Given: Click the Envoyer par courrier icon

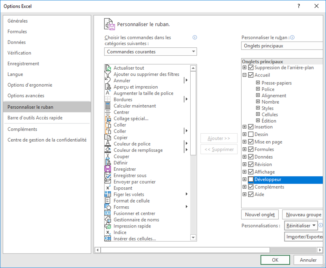Looking at the screenshot, I should pos(108,182).
